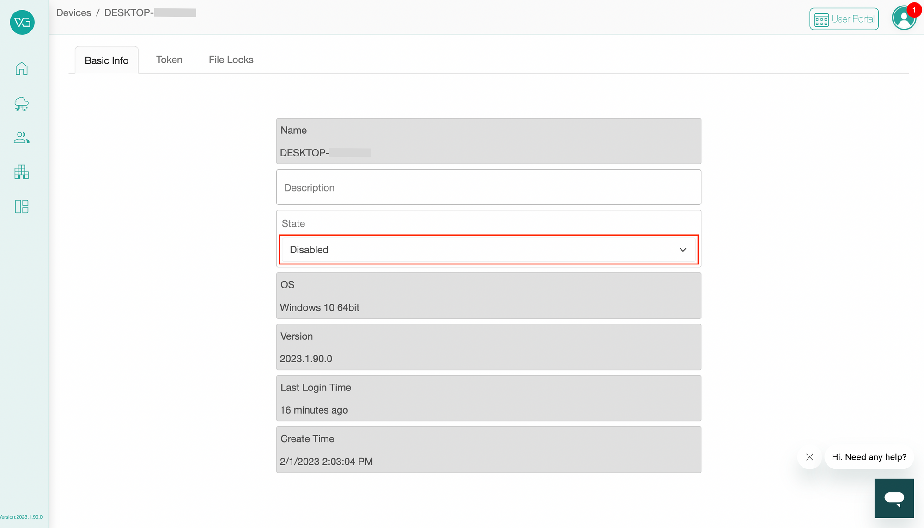Viewport: 924px width, 528px height.
Task: Expand the State dropdown showing Disabled
Action: [488, 250]
